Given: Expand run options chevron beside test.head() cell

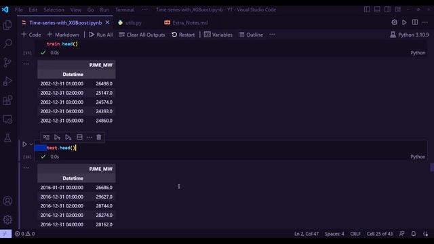Looking at the screenshot, I should (31, 144).
